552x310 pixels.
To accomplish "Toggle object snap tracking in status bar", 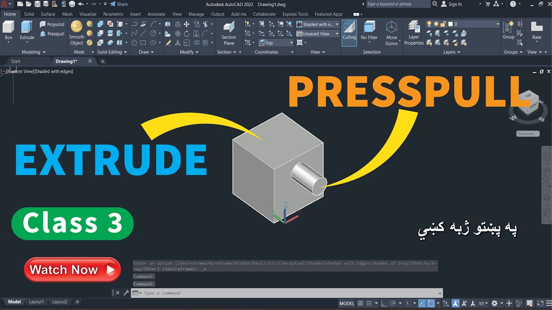I will coord(422,303).
